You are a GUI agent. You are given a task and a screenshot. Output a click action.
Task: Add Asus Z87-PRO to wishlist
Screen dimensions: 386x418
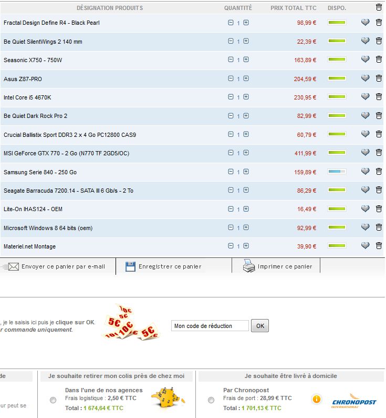point(365,78)
